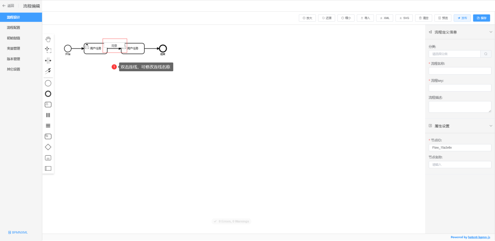Pick the create/remove space tool
This screenshot has height=241, width=495.
[x=48, y=60]
